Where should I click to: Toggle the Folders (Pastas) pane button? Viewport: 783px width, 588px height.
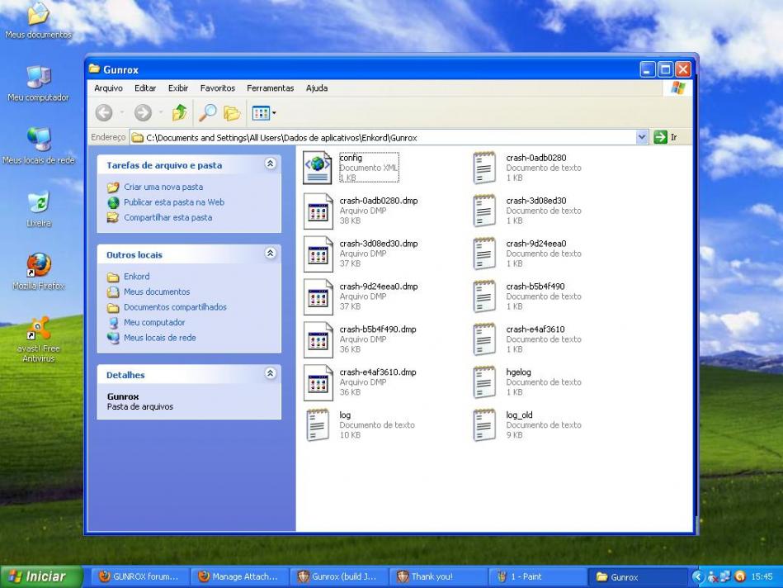[x=233, y=113]
